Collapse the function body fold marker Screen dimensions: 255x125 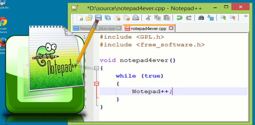click(x=96, y=68)
